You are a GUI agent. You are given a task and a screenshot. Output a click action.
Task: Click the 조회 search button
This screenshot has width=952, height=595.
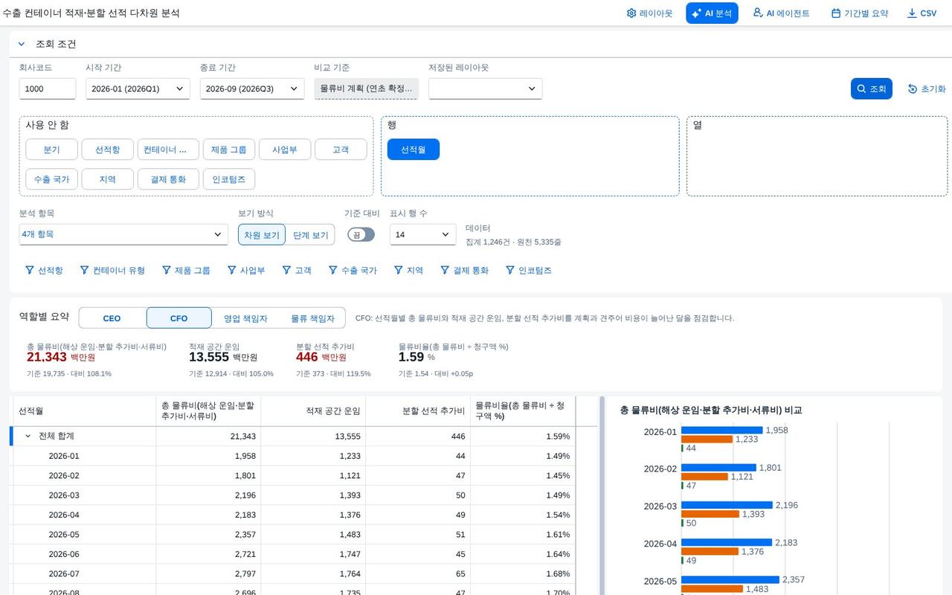point(872,89)
